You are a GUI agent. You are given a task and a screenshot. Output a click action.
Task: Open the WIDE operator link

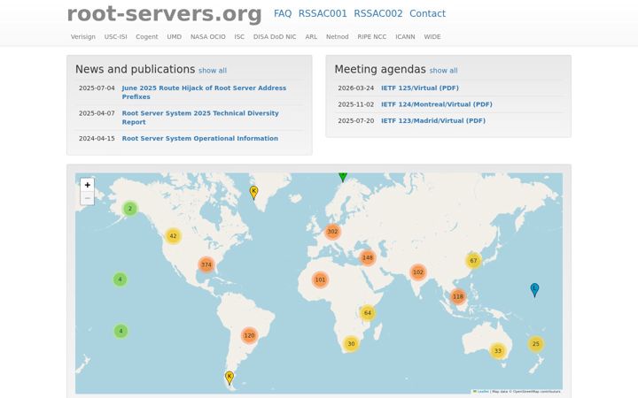click(432, 36)
